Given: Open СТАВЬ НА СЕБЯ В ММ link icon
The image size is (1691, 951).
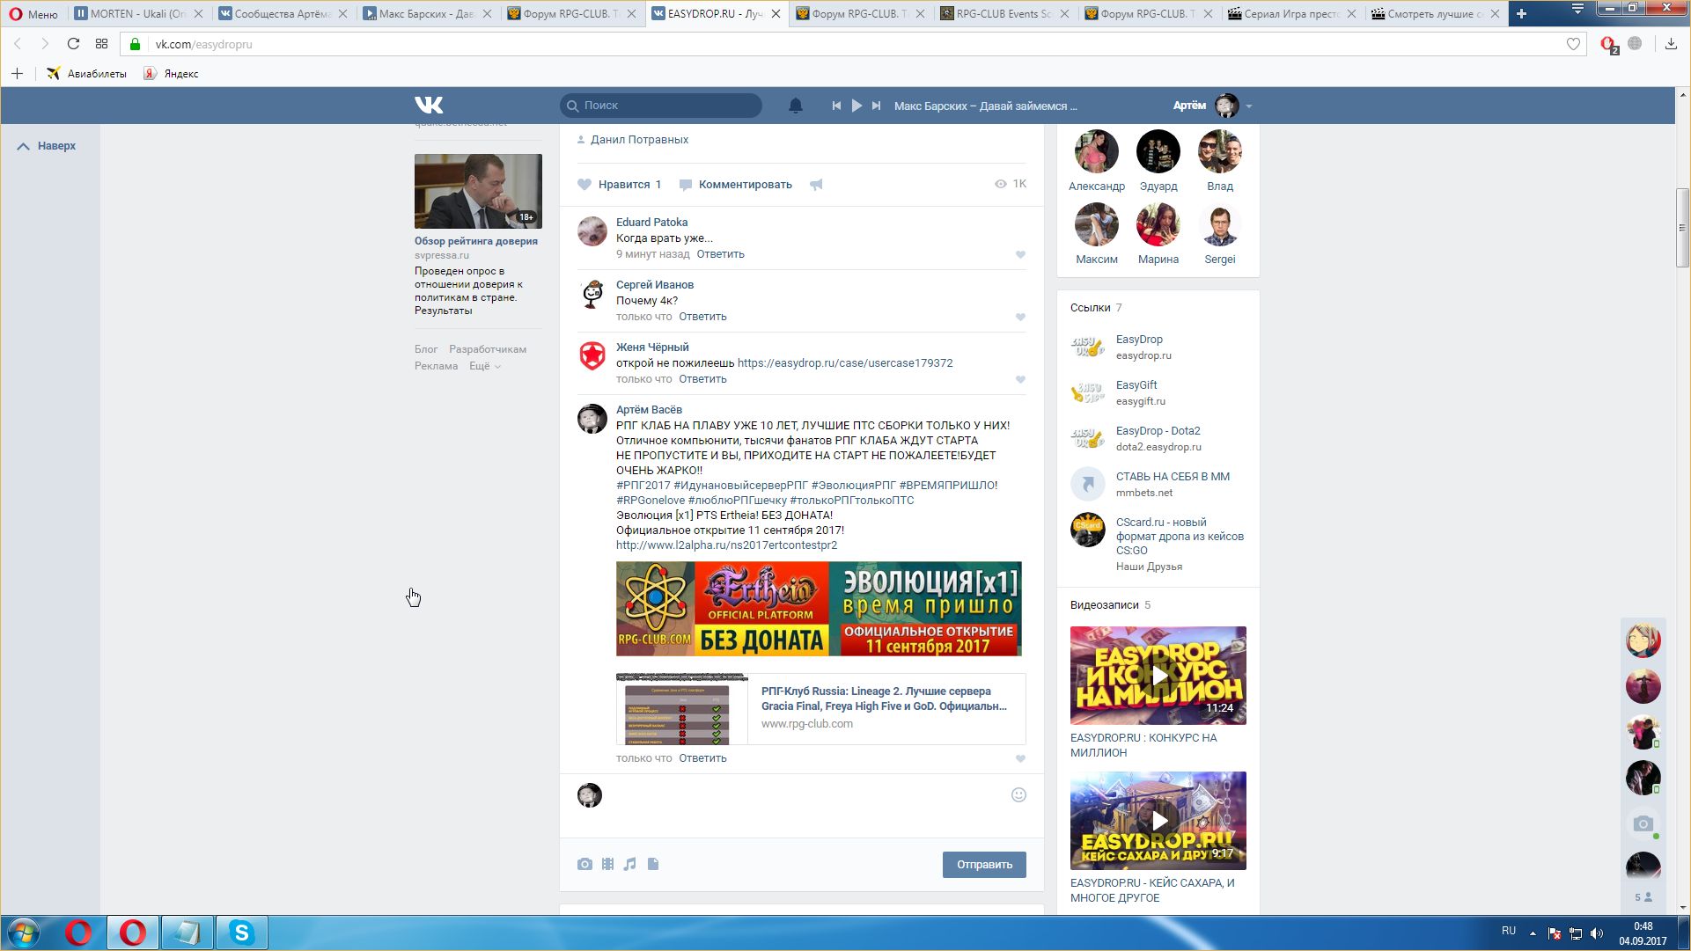Looking at the screenshot, I should click(1087, 484).
